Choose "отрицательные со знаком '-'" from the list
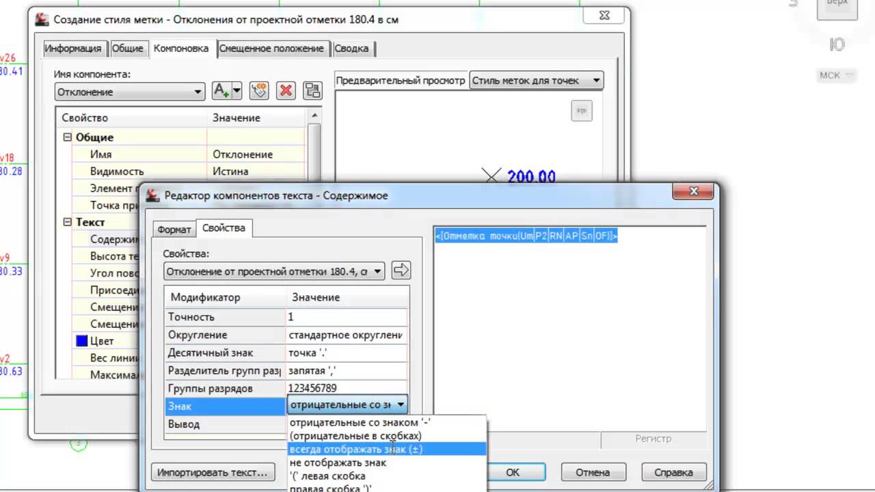 (388, 422)
